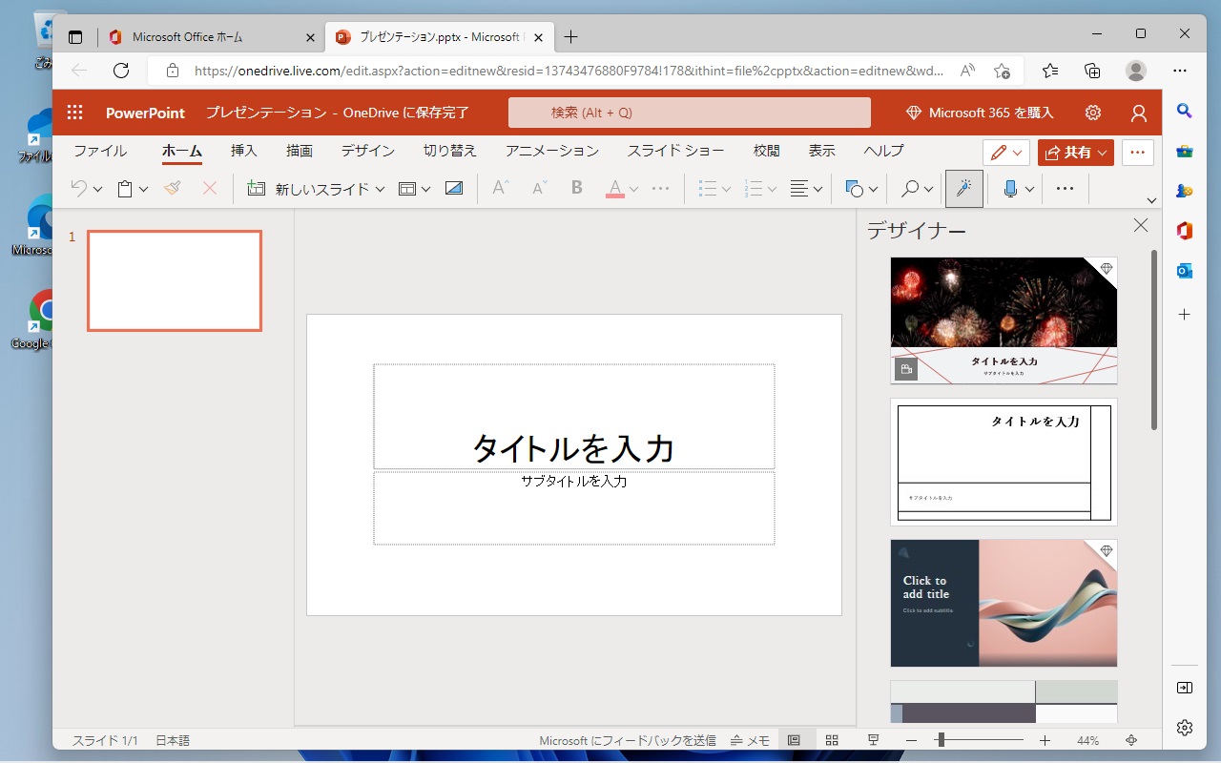Zoom in with the plus button
1221x763 pixels.
coord(1045,740)
